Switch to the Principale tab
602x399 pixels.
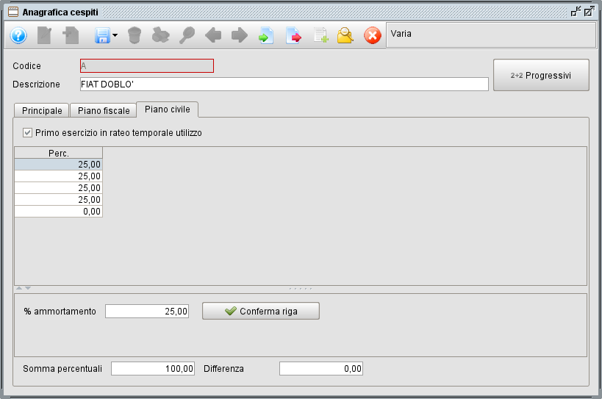41,110
